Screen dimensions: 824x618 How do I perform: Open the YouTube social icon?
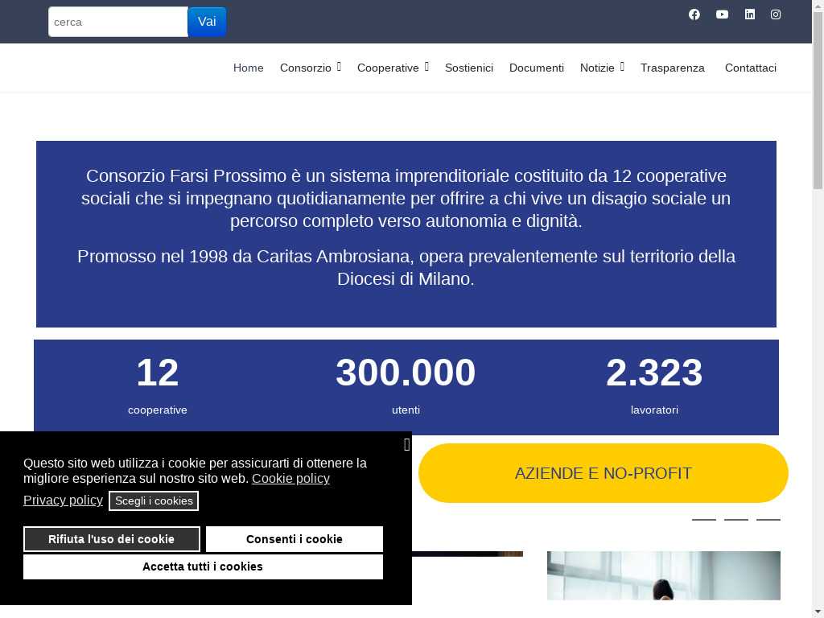pos(722,14)
